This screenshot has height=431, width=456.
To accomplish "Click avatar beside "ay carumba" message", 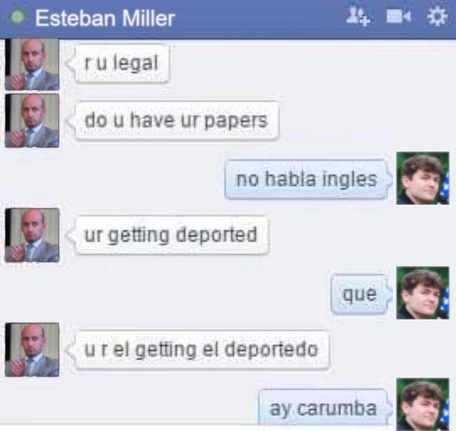I will pos(423,404).
